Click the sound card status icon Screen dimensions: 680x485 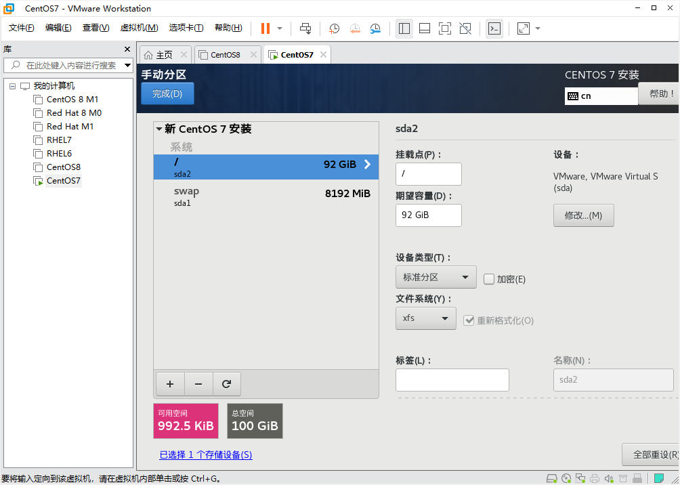click(609, 478)
